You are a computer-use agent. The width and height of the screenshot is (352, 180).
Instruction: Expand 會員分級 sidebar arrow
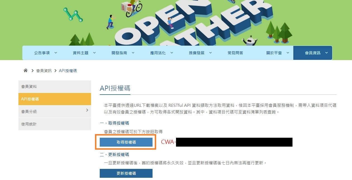click(x=87, y=110)
